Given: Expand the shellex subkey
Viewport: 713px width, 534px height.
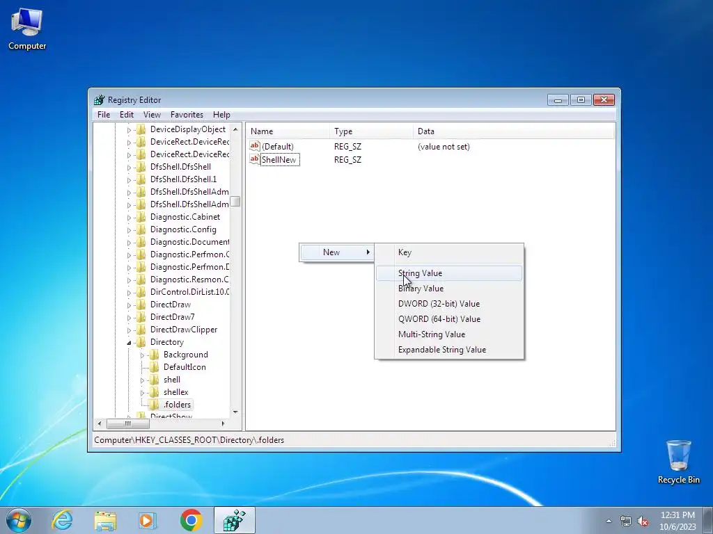Looking at the screenshot, I should (142, 392).
